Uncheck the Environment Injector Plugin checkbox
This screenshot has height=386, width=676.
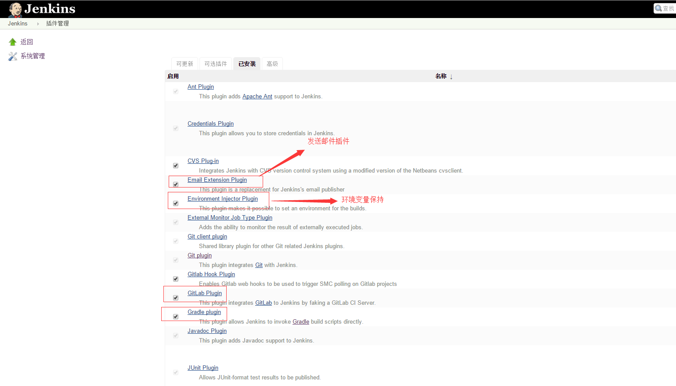(176, 203)
